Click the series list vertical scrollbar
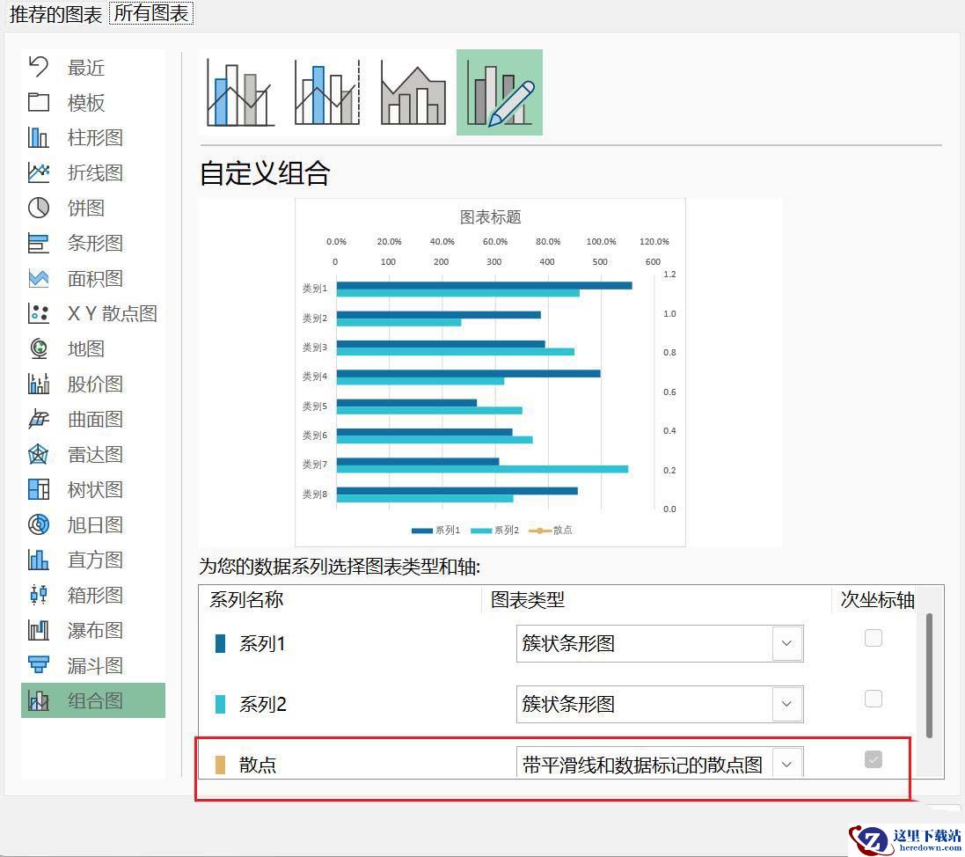Image resolution: width=965 pixels, height=857 pixels. coord(929,676)
